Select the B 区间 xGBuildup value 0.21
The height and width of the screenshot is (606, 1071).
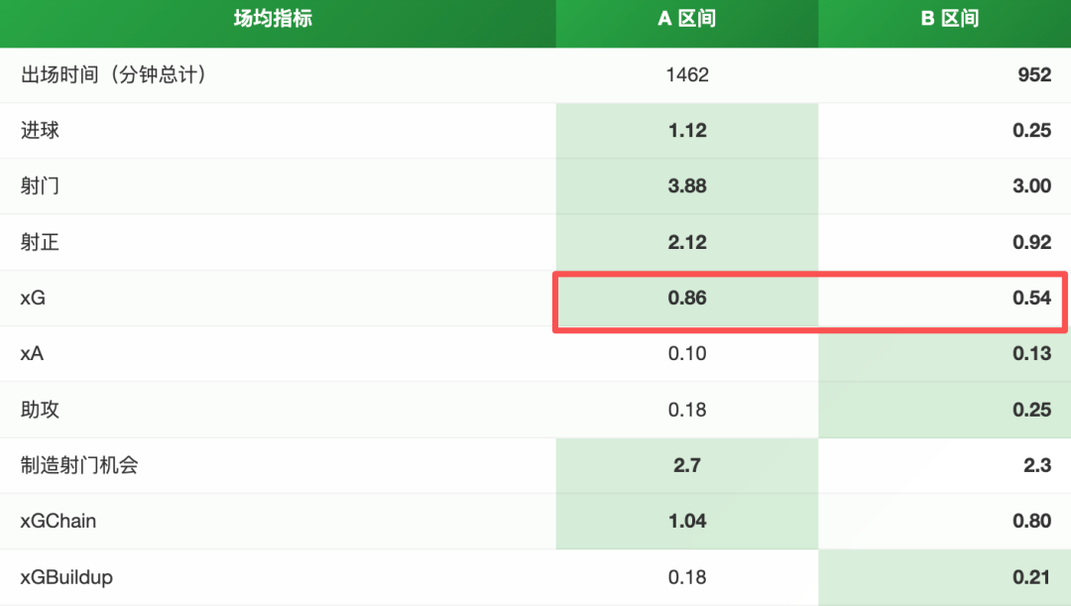tap(1031, 576)
